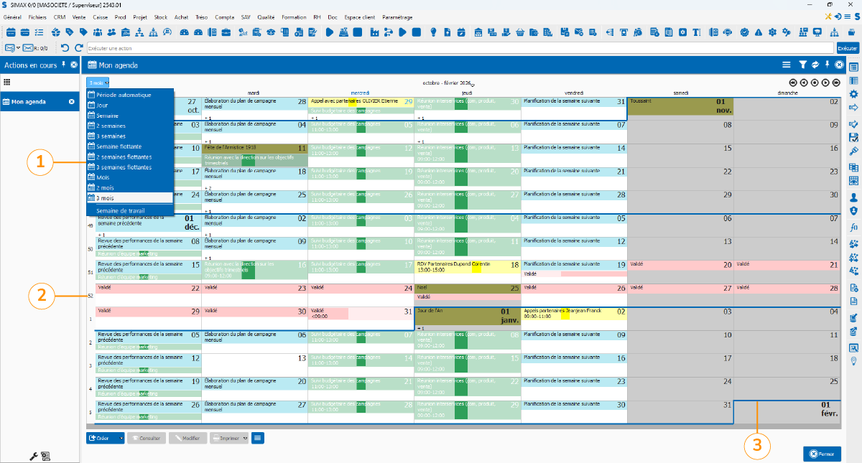Click the grid icon under Actions en cours
Screen dimensions: 862x463
pos(7,83)
